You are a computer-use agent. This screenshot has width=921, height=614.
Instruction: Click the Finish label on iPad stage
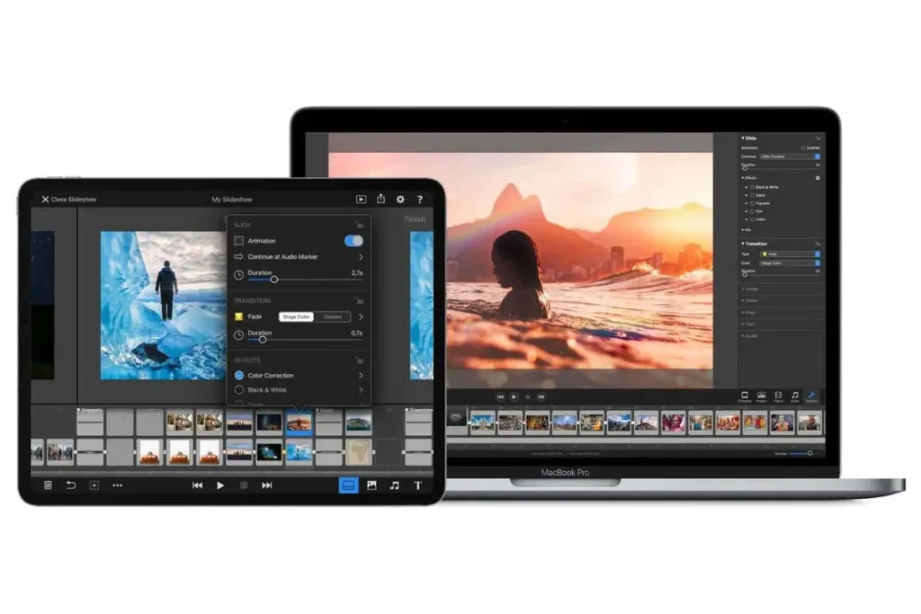pyautogui.click(x=415, y=219)
